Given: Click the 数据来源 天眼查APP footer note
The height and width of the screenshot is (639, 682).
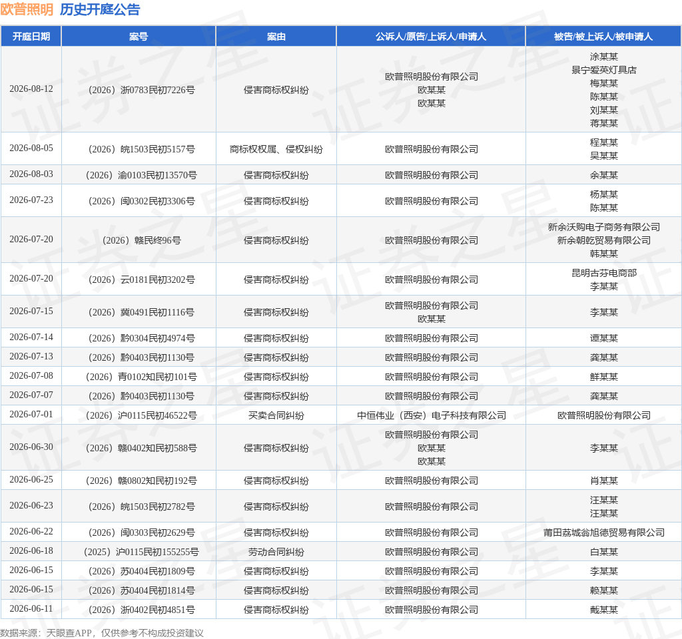Looking at the screenshot, I should pyautogui.click(x=102, y=633).
